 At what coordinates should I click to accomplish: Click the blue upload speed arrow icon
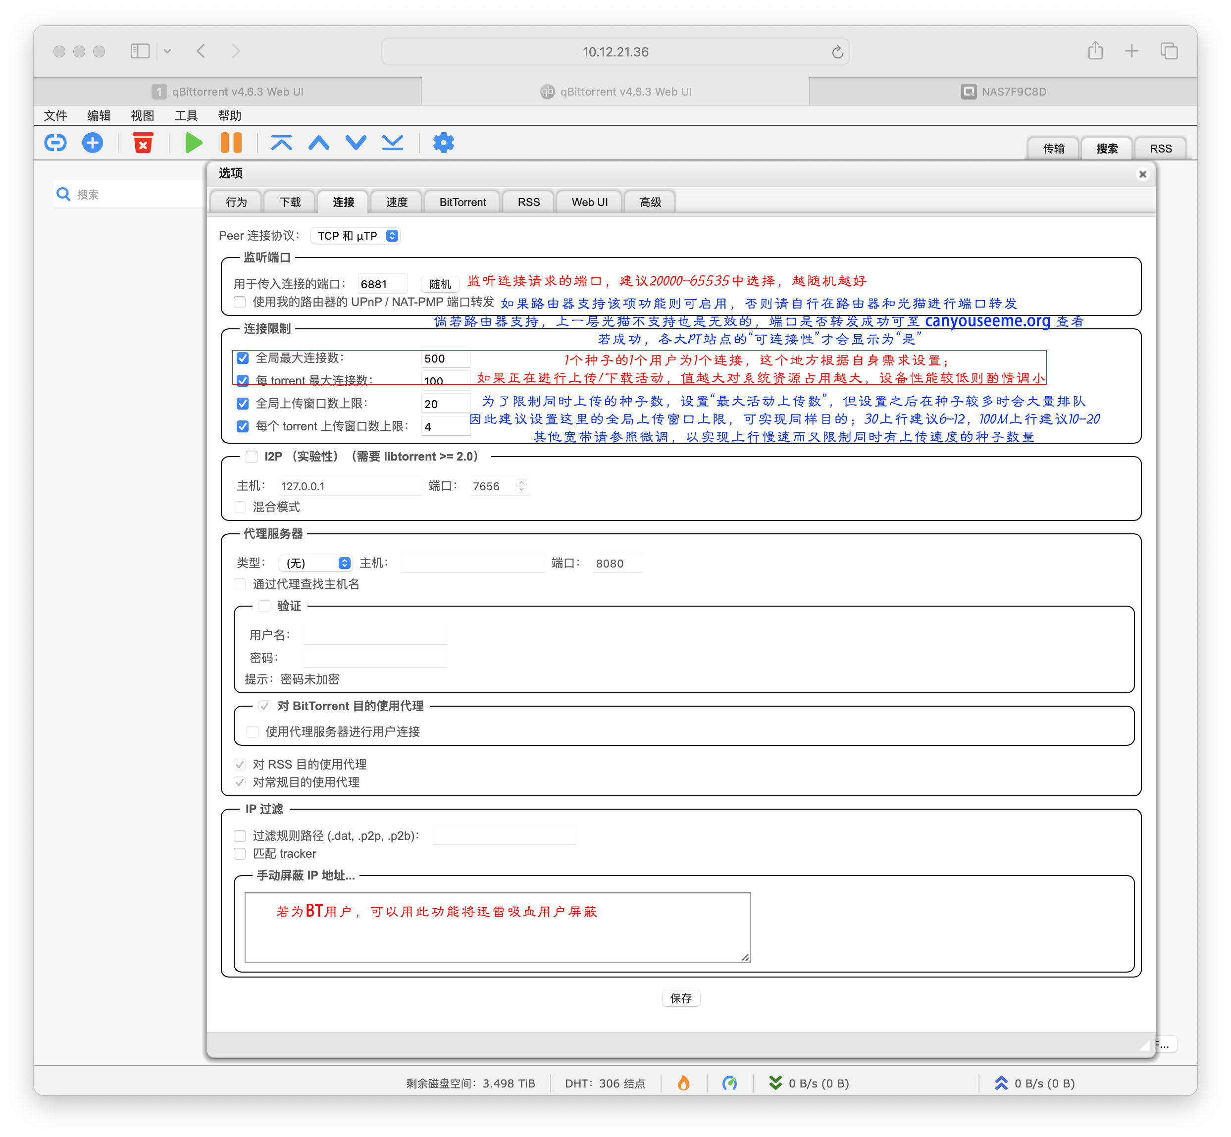(1001, 1083)
